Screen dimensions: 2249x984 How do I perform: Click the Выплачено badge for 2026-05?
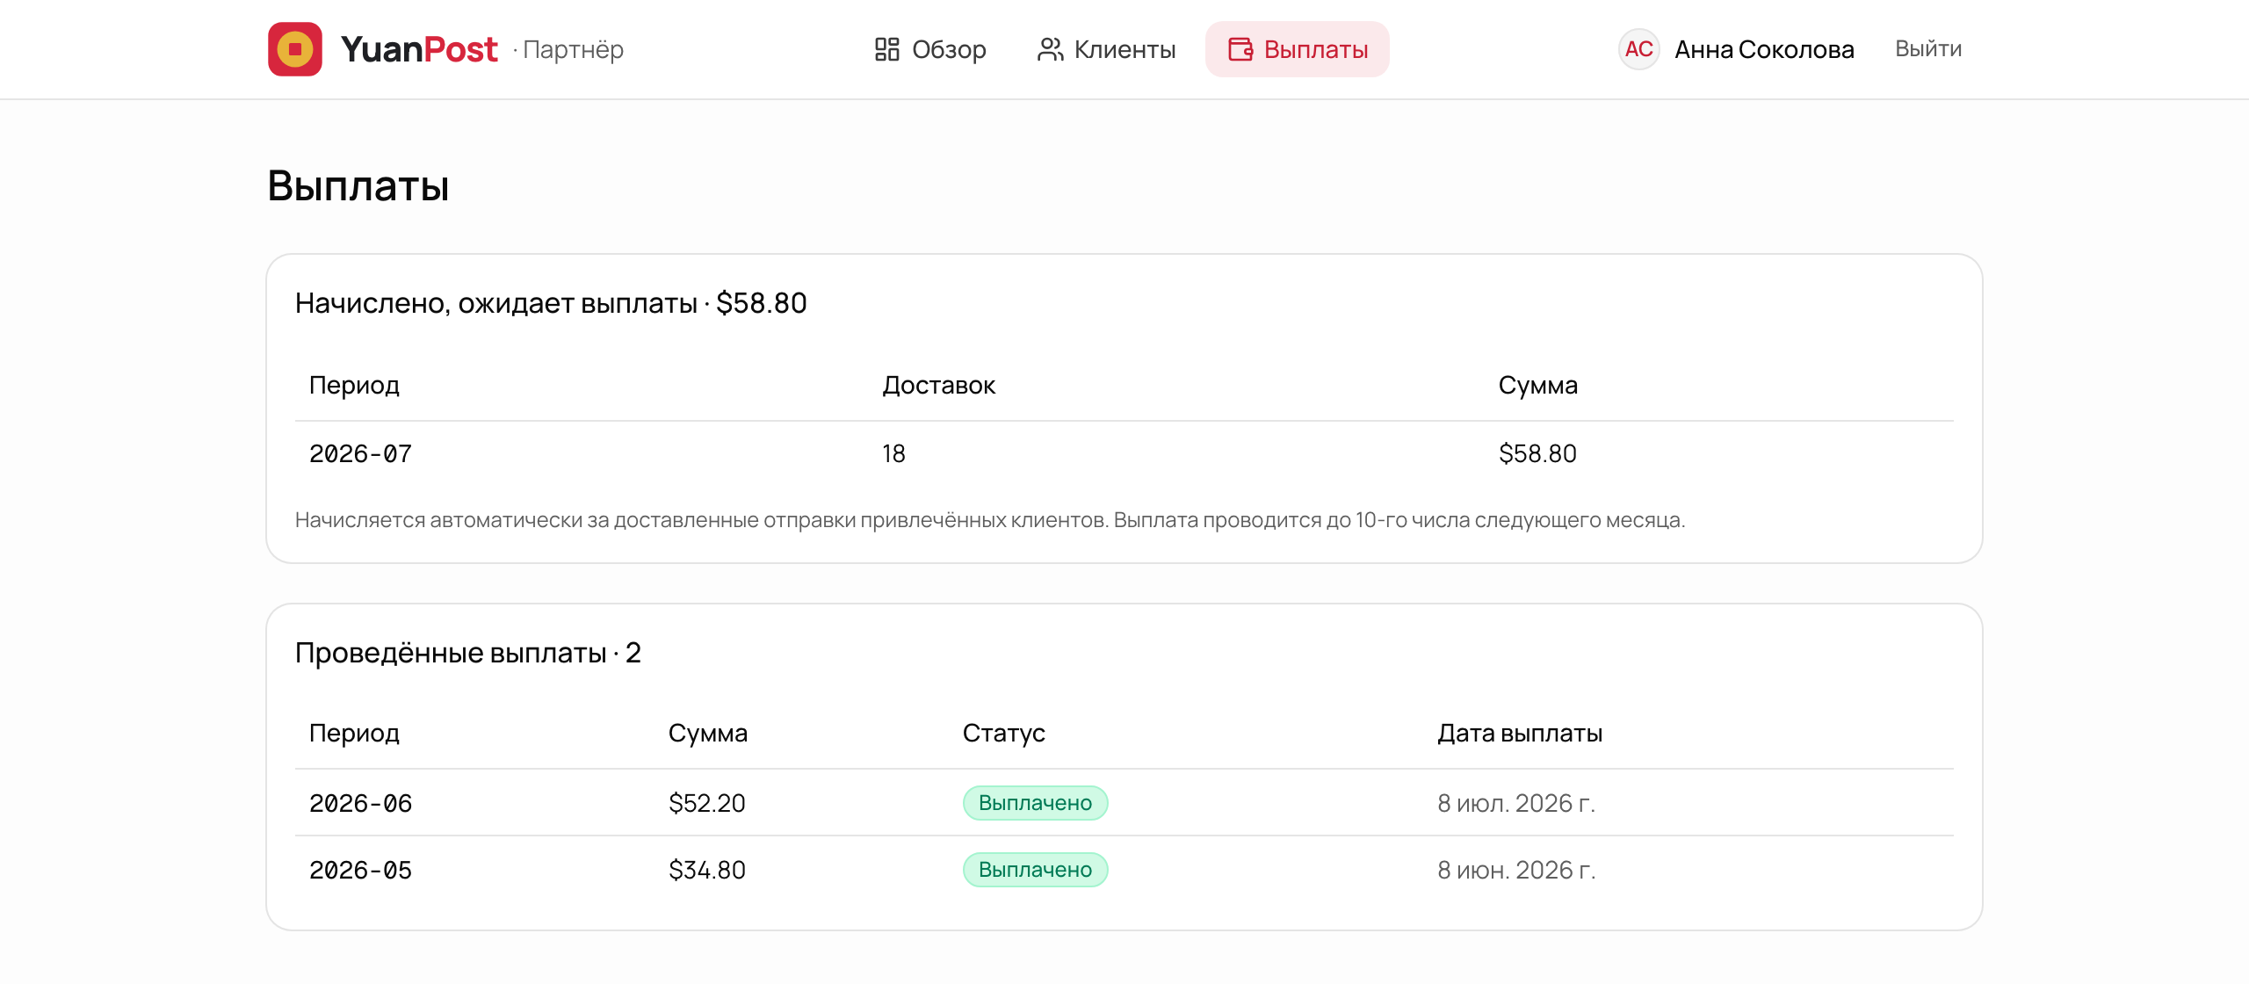click(1035, 870)
